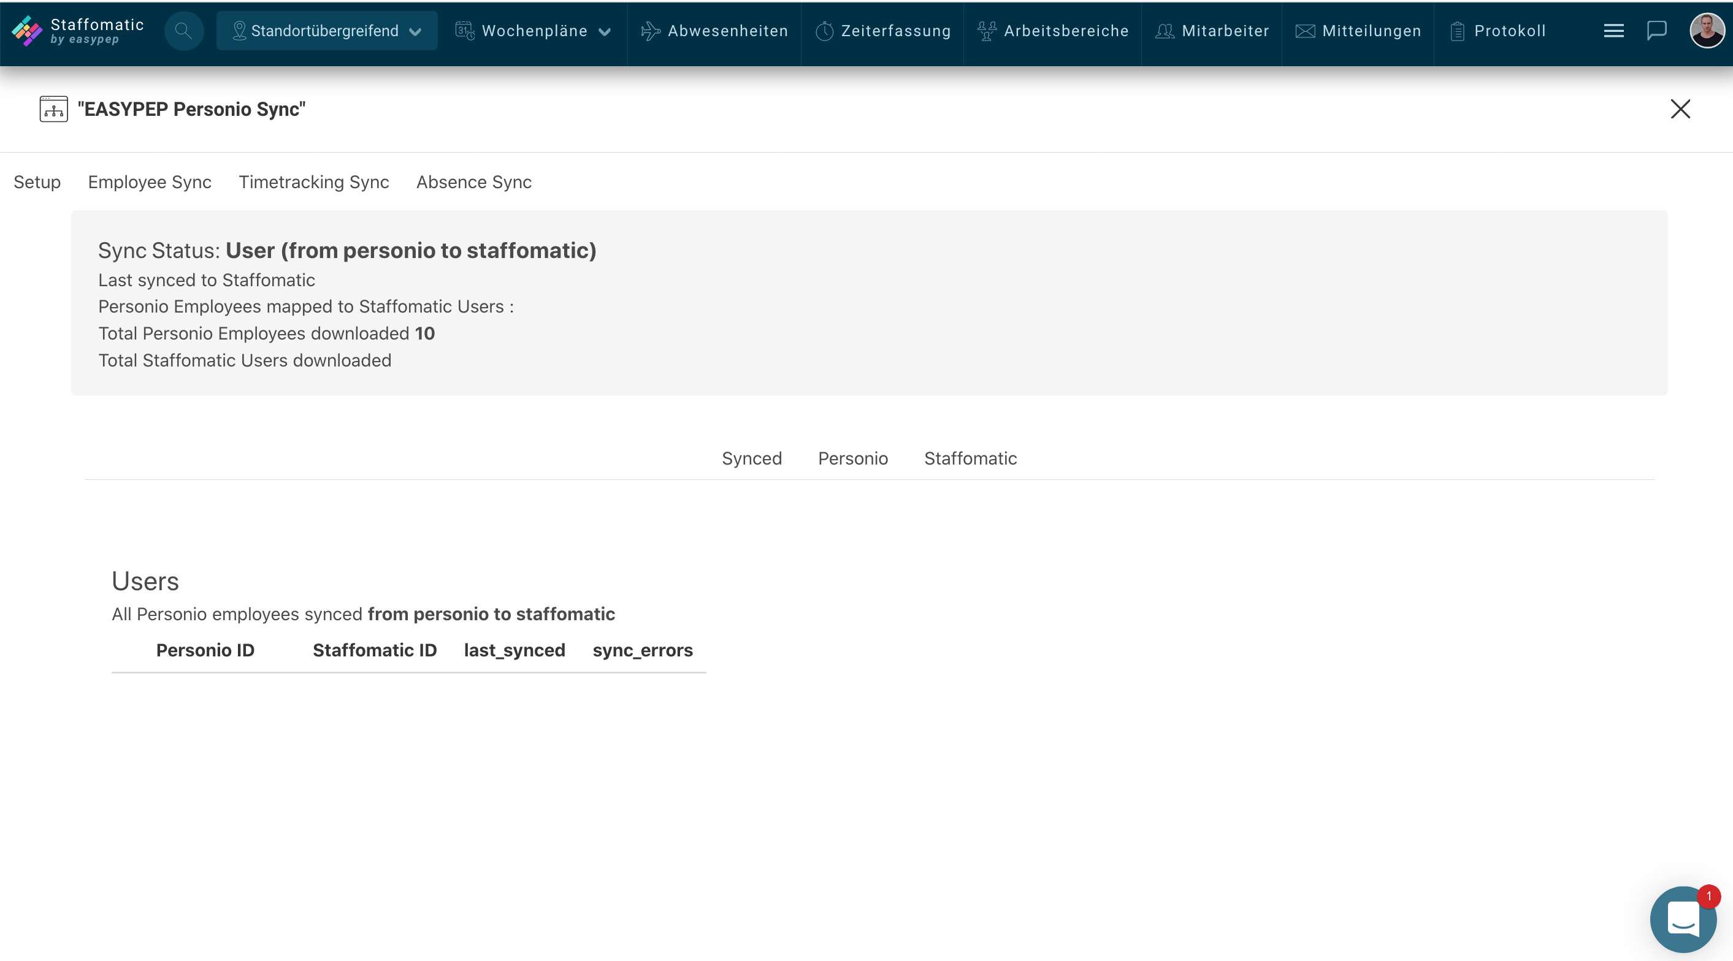Click 'Total Staffomatic Users downloaded' line
Viewport: 1733px width, 961px height.
point(245,360)
